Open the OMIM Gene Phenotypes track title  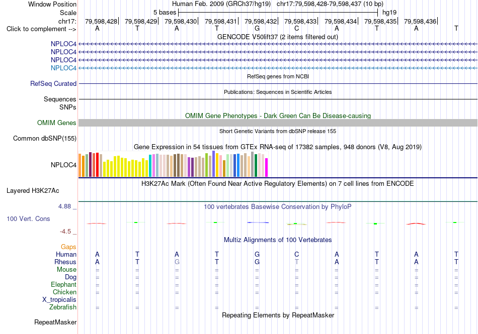tap(278, 116)
